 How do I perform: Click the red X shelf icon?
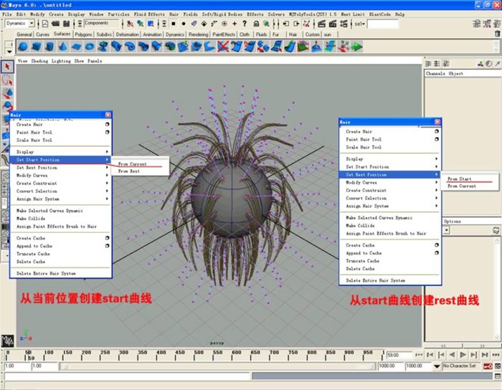(223, 47)
